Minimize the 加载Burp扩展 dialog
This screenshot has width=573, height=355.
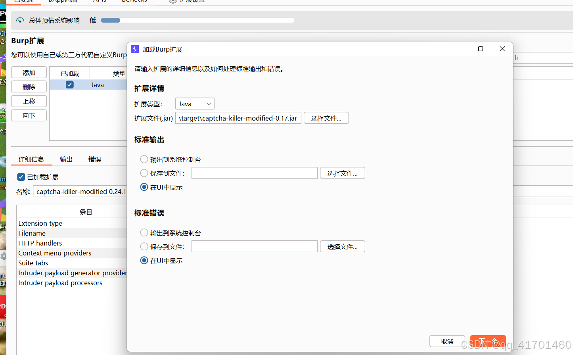tap(459, 49)
